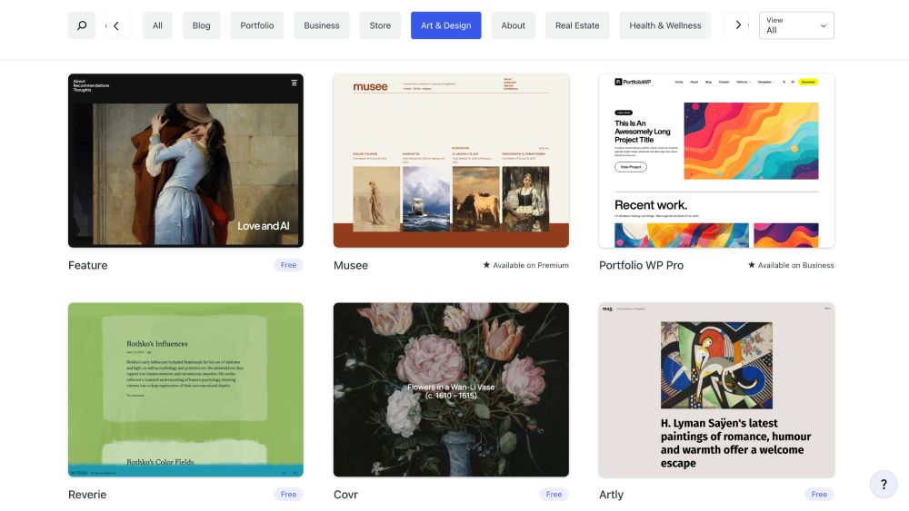The height and width of the screenshot is (511, 909).
Task: Select the Health & Wellness category filter
Action: tap(665, 25)
